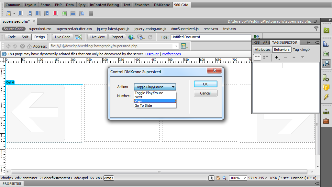
Task: Click OK in the Supersized dialog
Action: (205, 84)
